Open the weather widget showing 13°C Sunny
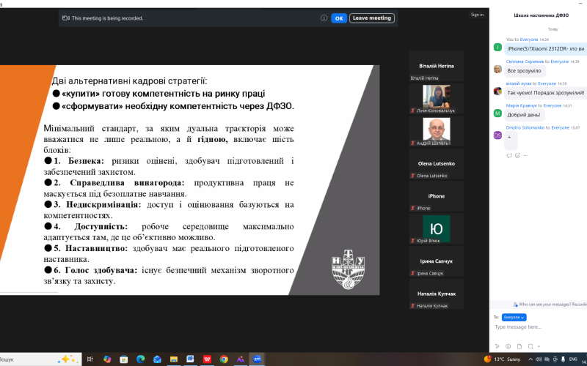This screenshot has width=587, height=366. tap(503, 359)
